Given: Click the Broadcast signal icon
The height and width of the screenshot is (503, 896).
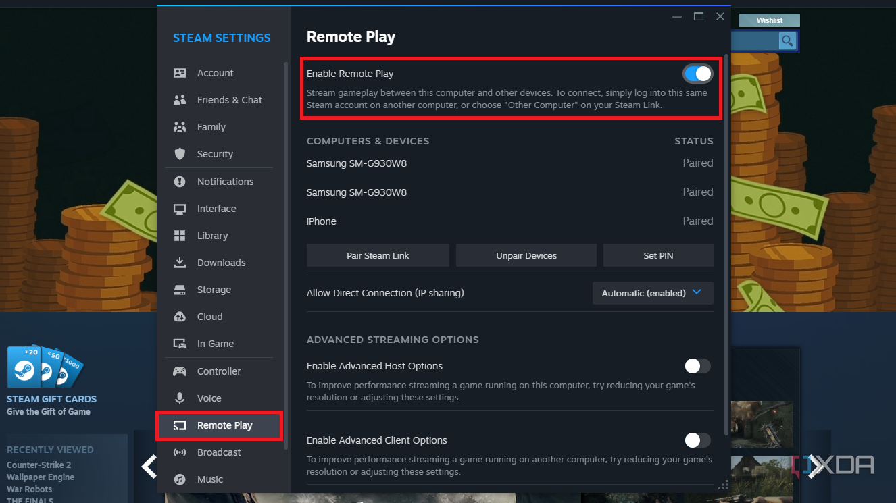Looking at the screenshot, I should pyautogui.click(x=180, y=452).
